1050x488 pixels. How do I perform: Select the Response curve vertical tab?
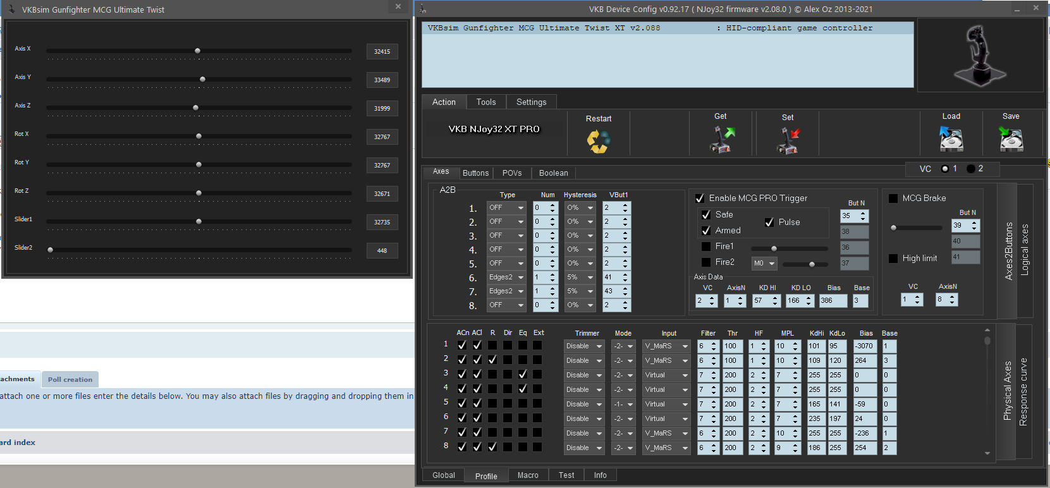pyautogui.click(x=1023, y=391)
